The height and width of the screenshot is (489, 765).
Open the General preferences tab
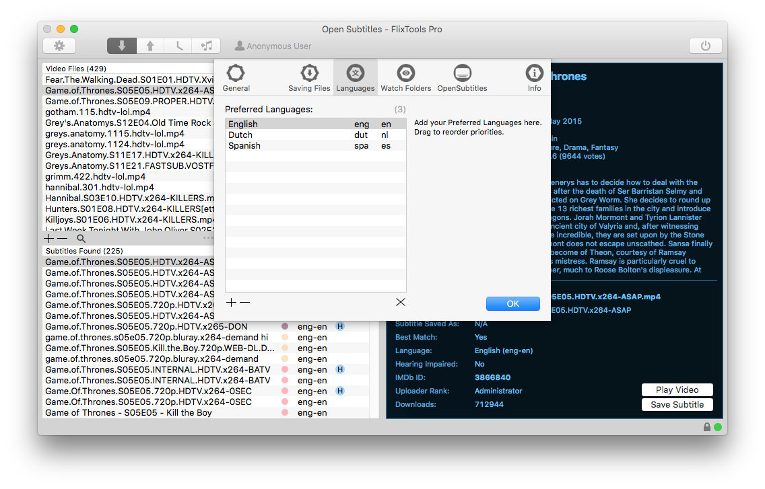tap(236, 77)
